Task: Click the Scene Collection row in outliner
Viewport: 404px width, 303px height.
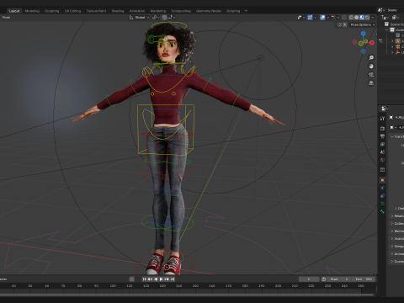Action: 394,24
